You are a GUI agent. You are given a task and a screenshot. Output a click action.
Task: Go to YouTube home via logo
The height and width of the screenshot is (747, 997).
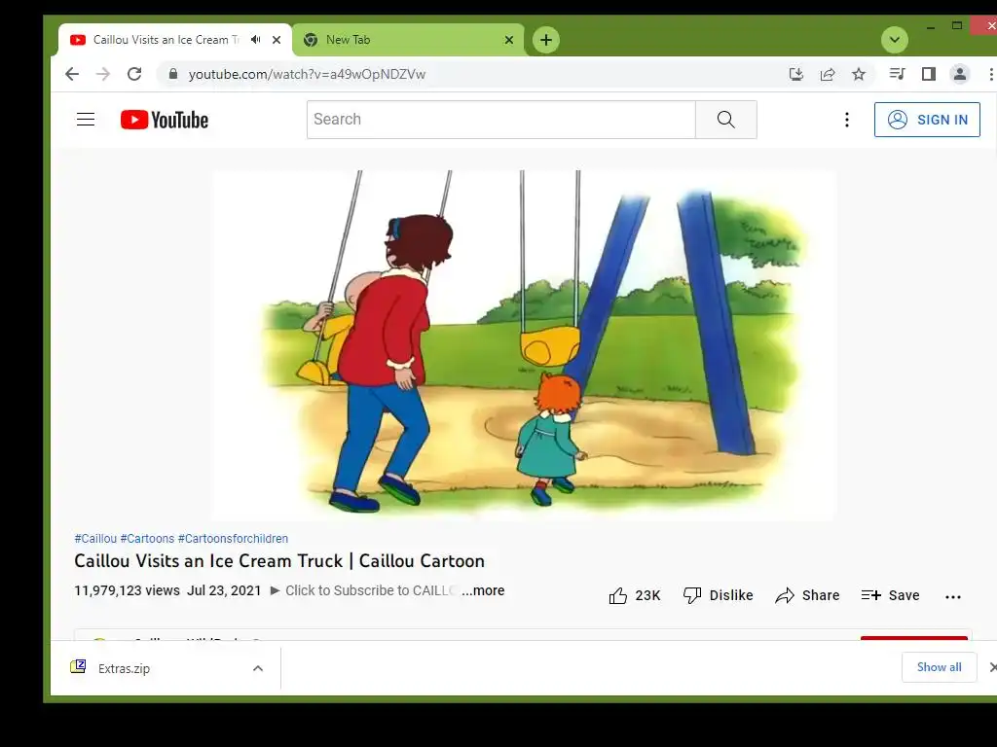point(164,120)
